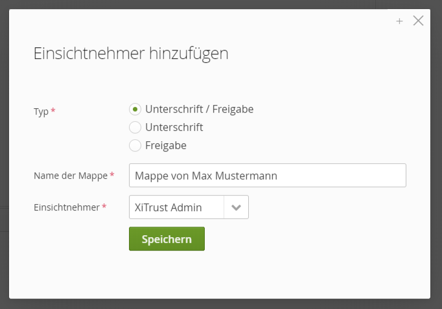Click the 'Einsichtnehmer hinzufügen' dialog heading
Image resolution: width=442 pixels, height=309 pixels.
tap(131, 54)
